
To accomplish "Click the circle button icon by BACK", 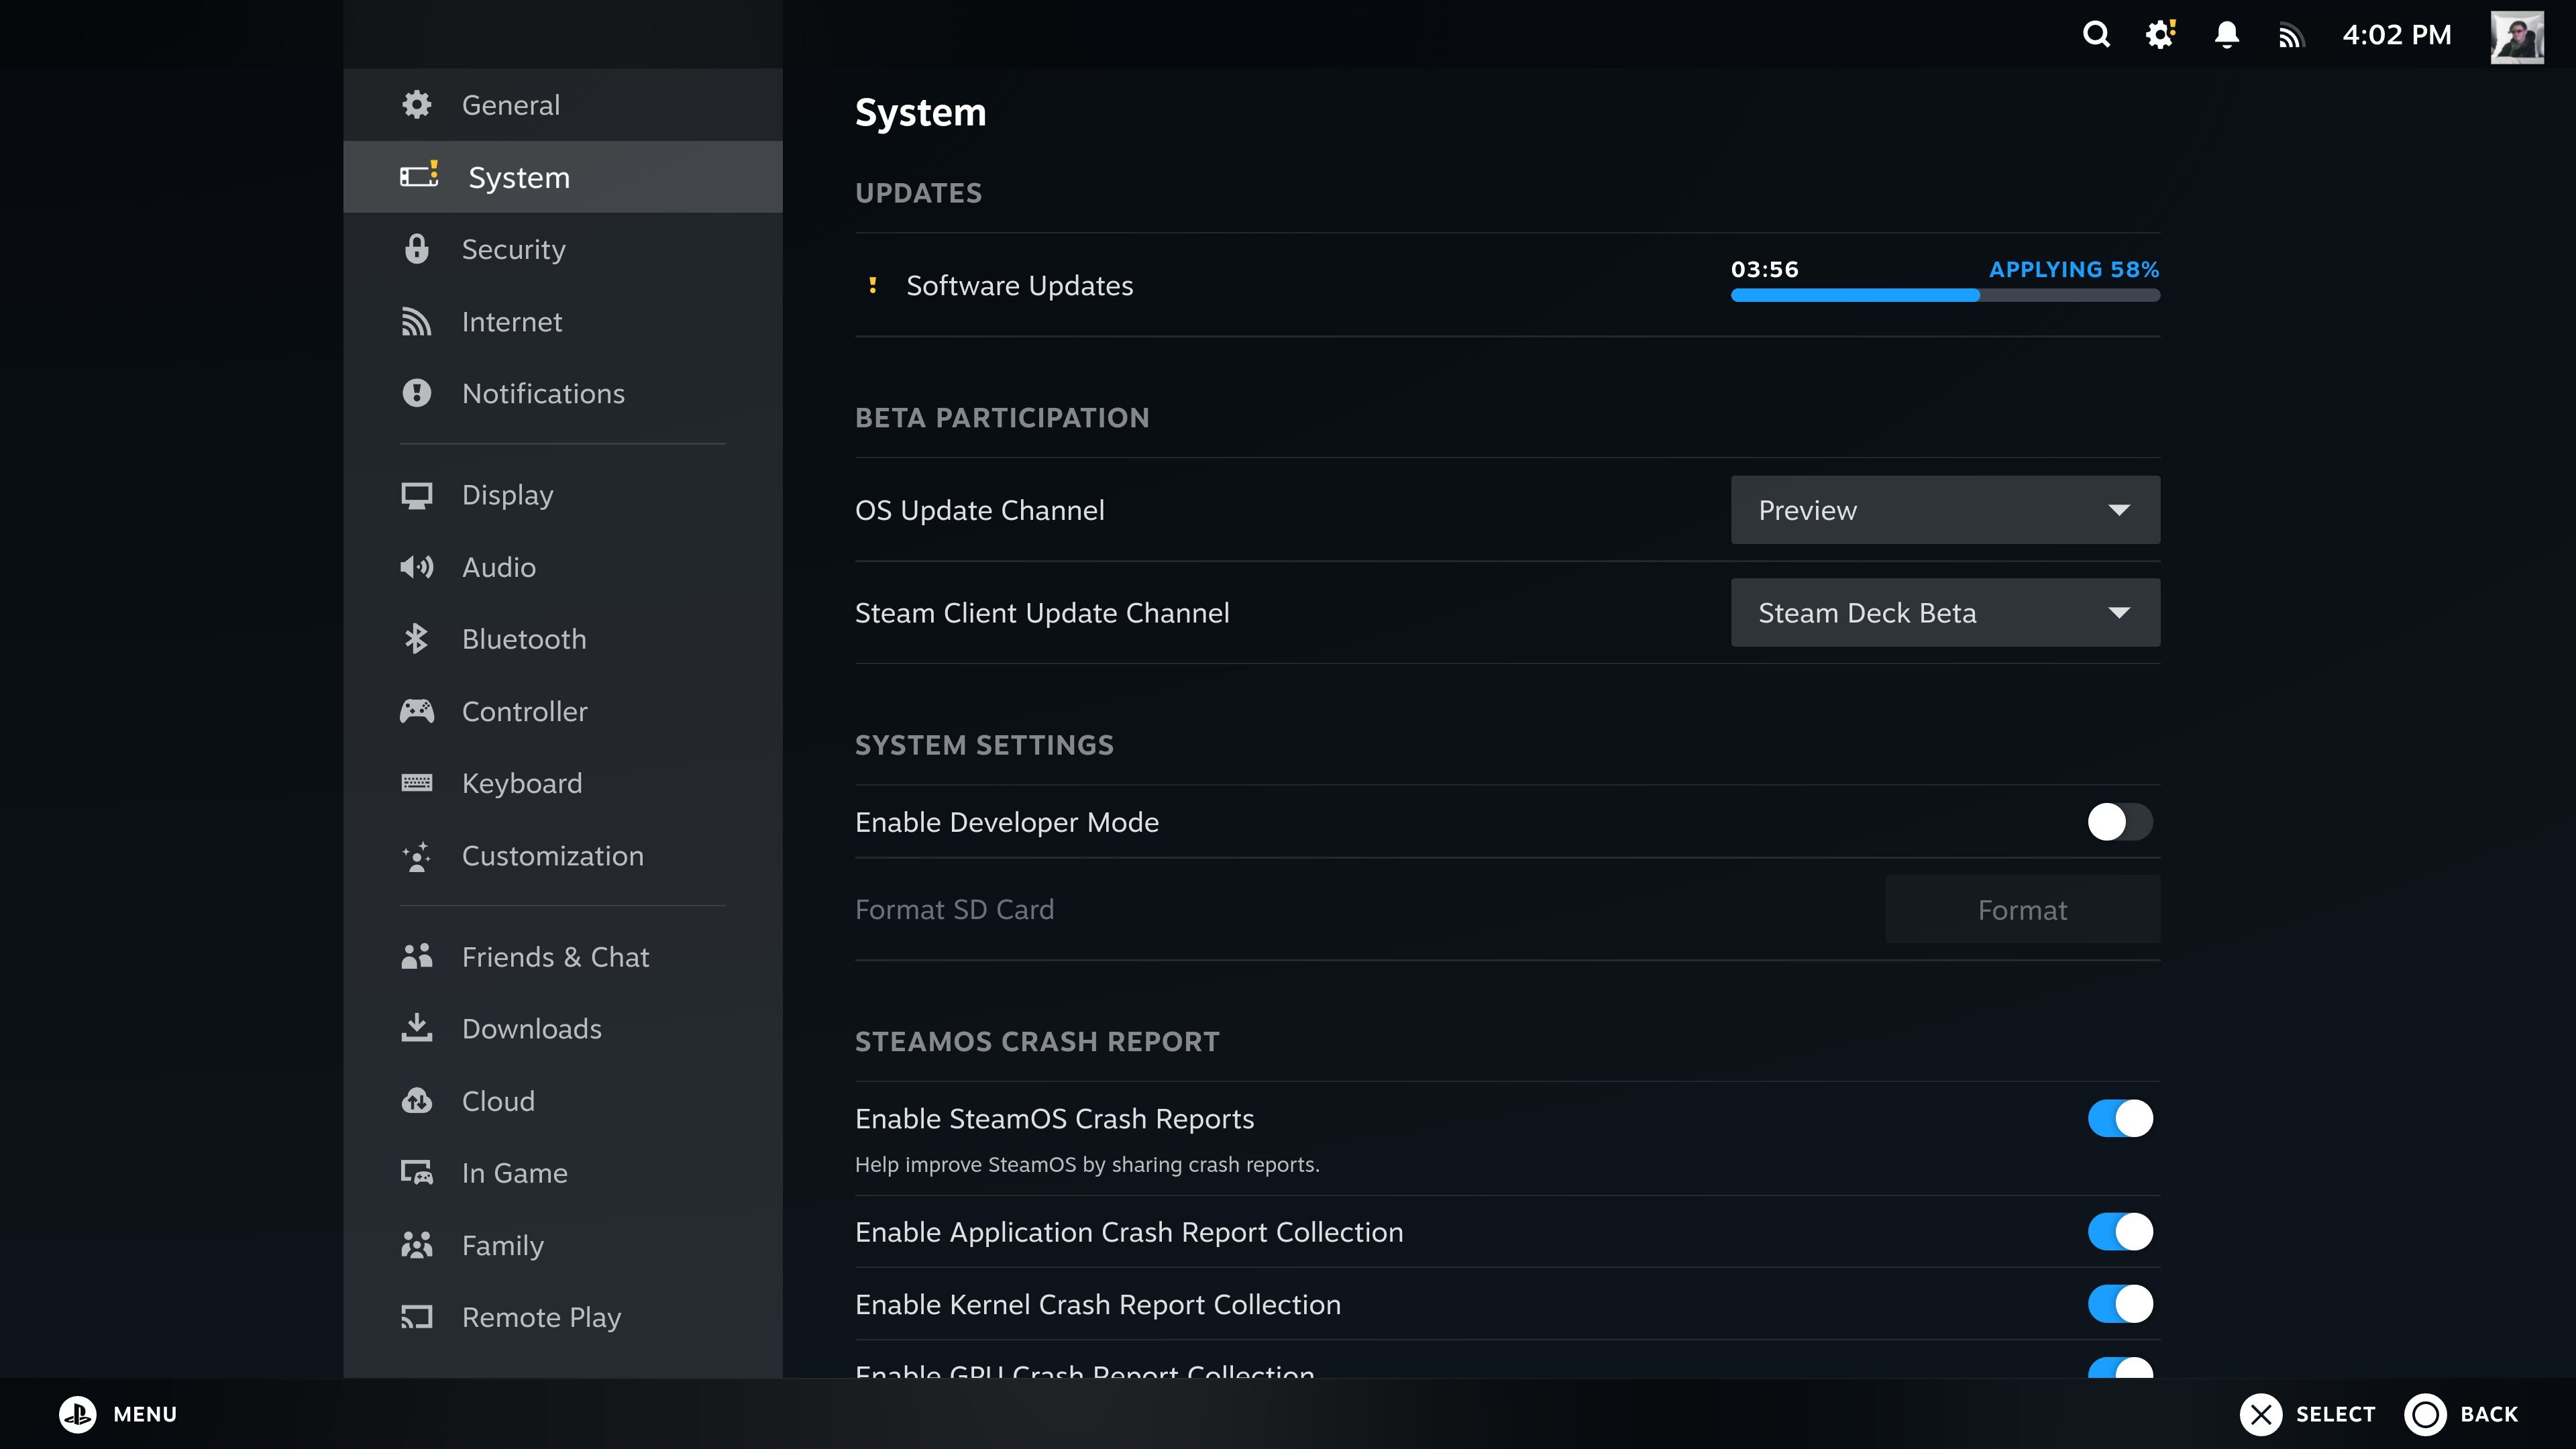I will coord(2425,1414).
